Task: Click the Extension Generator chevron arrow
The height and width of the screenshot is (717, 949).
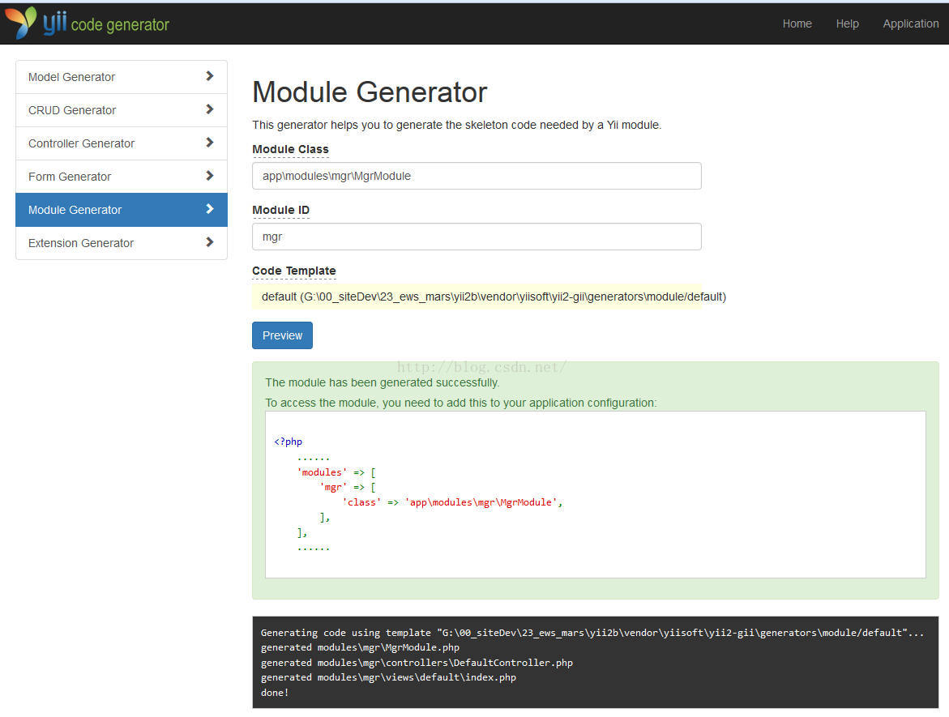Action: (x=209, y=242)
